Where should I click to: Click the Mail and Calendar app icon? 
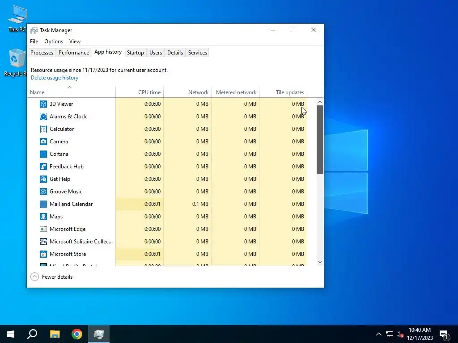43,204
